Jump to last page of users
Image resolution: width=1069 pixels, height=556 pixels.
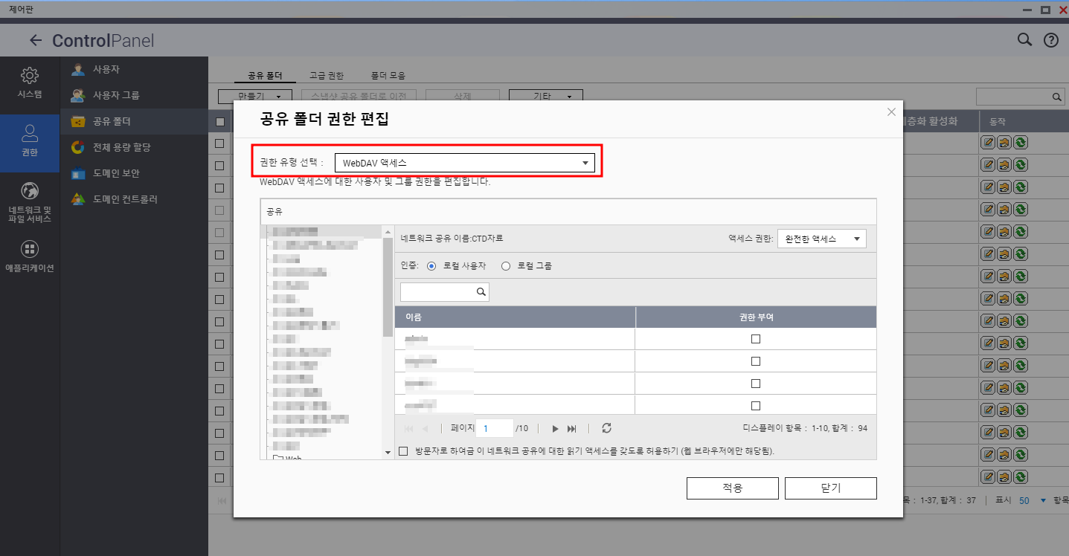coord(571,429)
